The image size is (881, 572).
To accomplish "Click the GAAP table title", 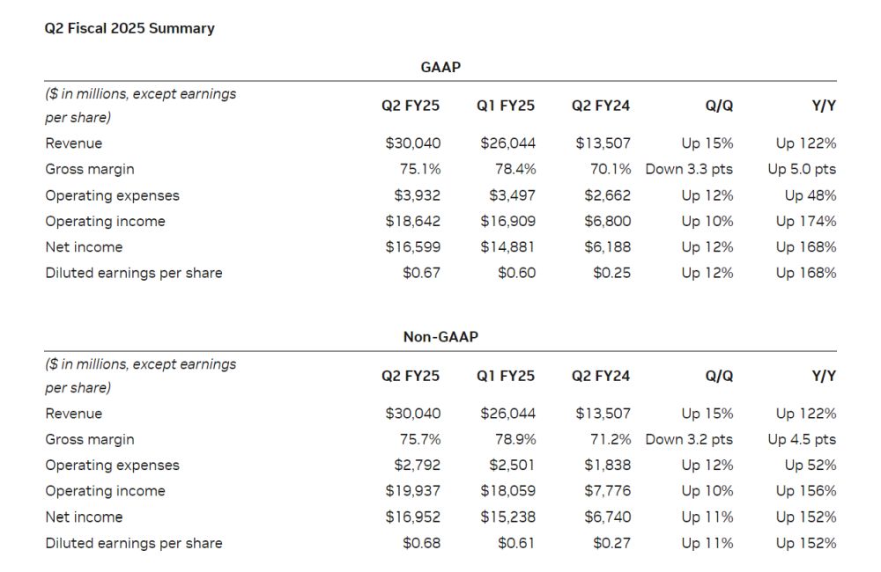I will coord(440,67).
